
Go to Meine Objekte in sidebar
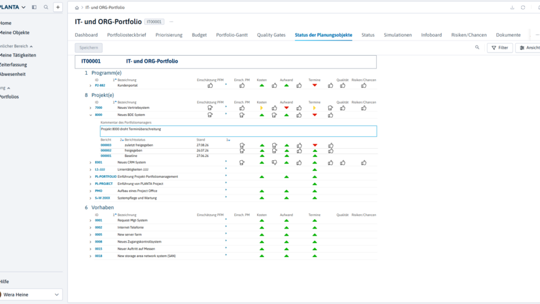tap(15, 32)
